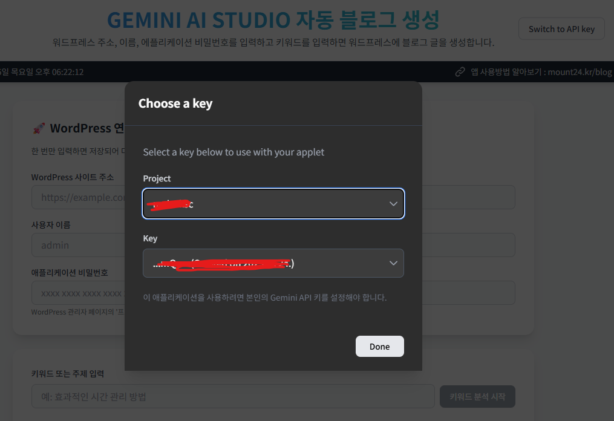Open the Key selection combo box

pos(273,263)
